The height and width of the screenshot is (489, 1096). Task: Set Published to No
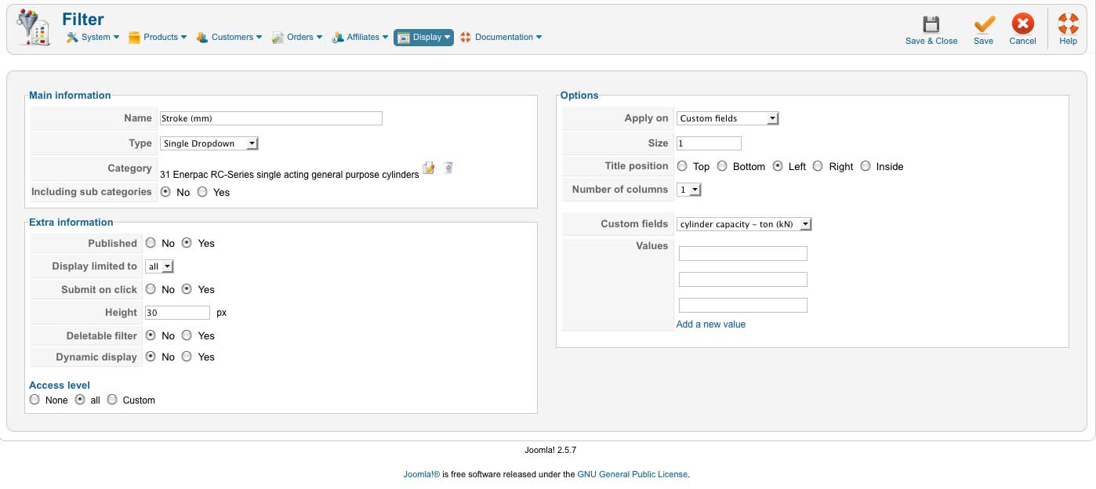(x=151, y=243)
